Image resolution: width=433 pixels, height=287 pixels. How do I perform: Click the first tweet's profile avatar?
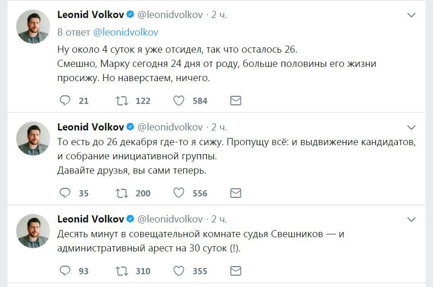[x=33, y=26]
